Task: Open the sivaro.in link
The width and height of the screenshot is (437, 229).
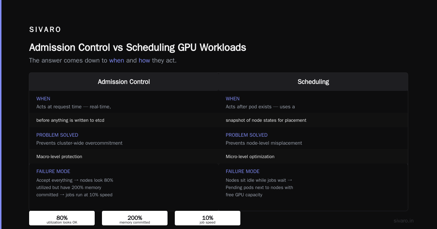Action: click(x=404, y=221)
